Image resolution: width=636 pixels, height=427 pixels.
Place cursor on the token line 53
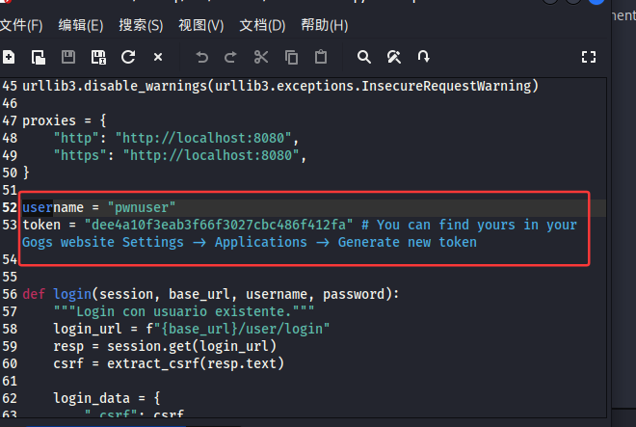(193, 225)
